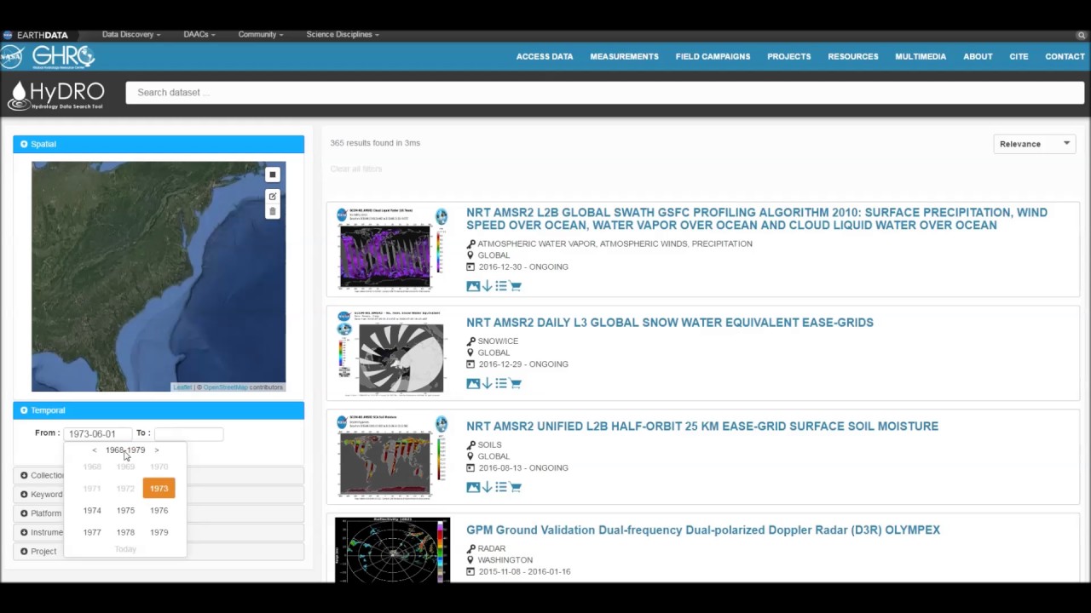Open the FIELD CAMPAIGNS menu
Screen dimensions: 1091x613
pyautogui.click(x=713, y=57)
